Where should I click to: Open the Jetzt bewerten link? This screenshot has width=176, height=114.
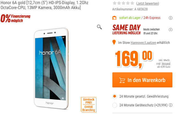point(148,4)
